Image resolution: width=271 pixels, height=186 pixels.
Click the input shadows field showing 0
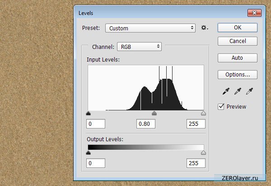96,124
